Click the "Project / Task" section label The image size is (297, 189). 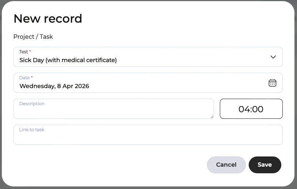(x=33, y=37)
